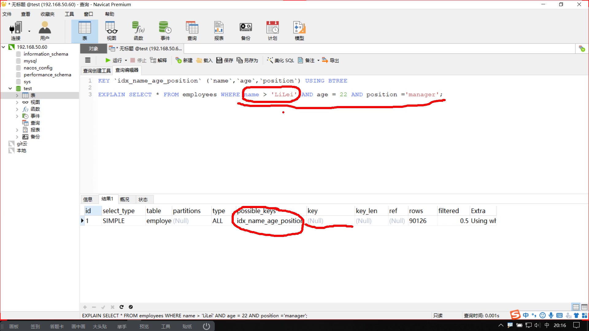
Task: Switch to 查询编辑器 query editor tab
Action: (127, 70)
